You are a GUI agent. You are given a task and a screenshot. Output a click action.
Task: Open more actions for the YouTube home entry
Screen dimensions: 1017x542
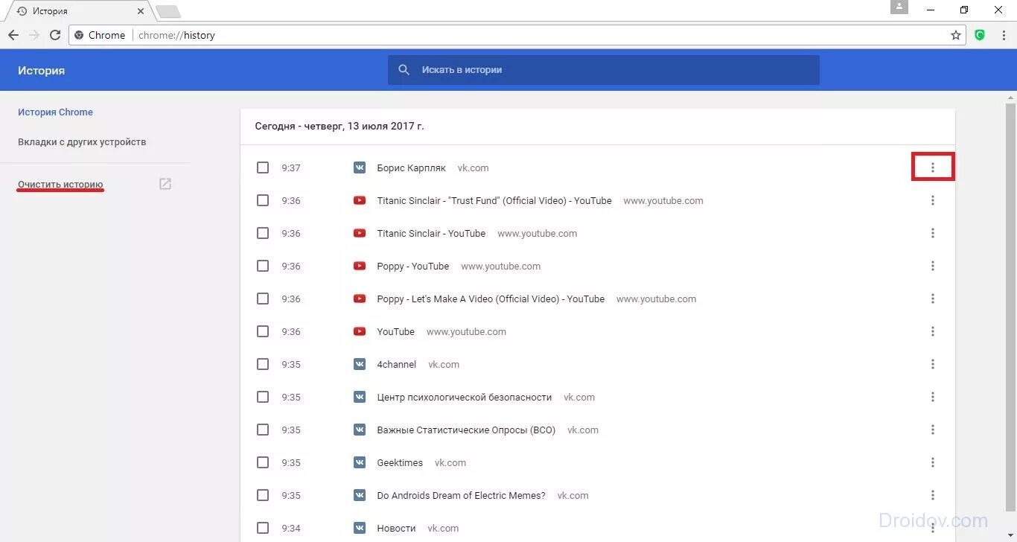tap(932, 331)
